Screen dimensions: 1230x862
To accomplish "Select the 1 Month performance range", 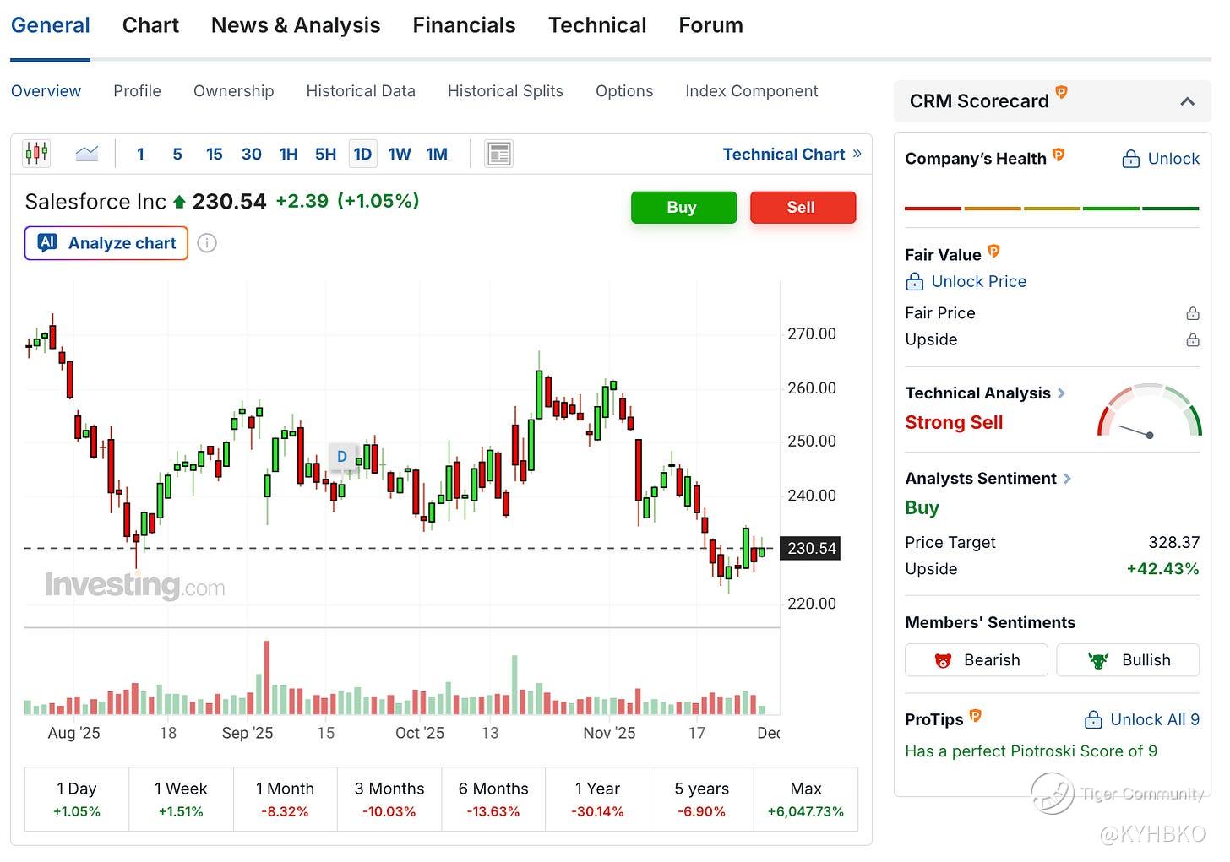I will tap(285, 800).
